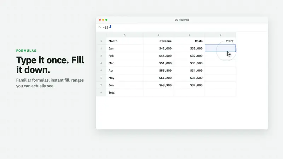Select column D header
The width and height of the screenshot is (283, 159).
(x=220, y=35)
